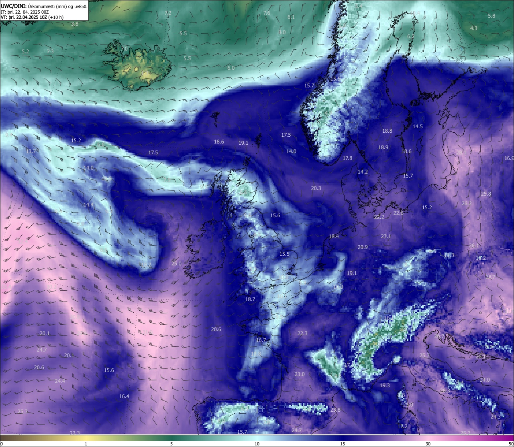
Task: Click the UWC/DINI title line
Action: click(44, 6)
